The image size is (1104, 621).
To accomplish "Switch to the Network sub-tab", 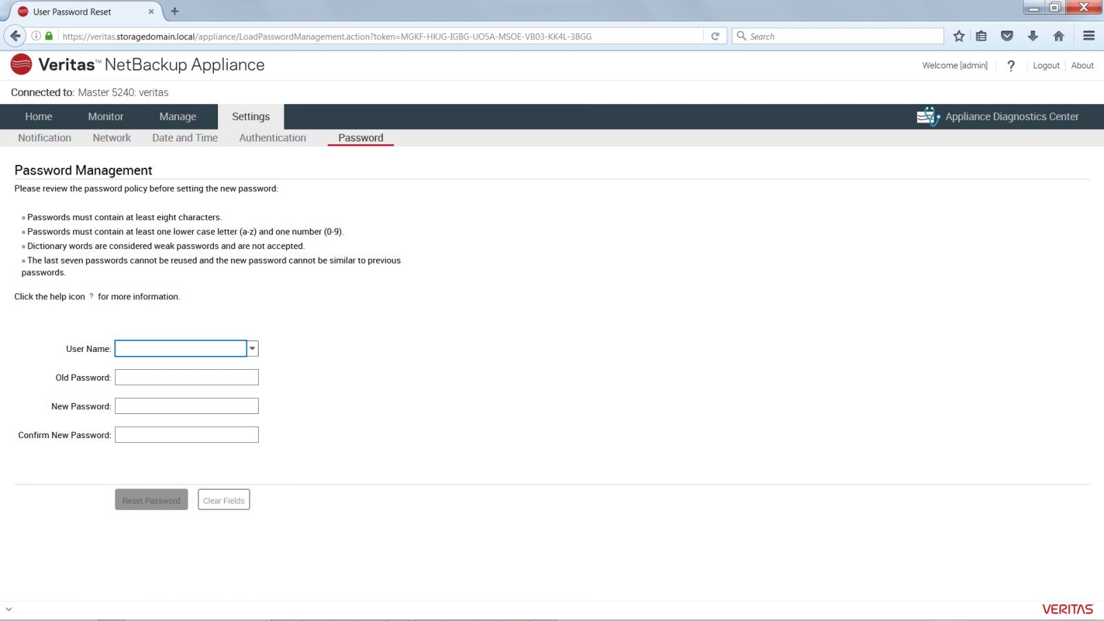I will [112, 138].
